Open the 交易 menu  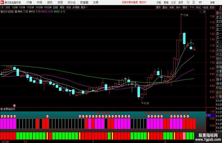click(x=95, y=2)
